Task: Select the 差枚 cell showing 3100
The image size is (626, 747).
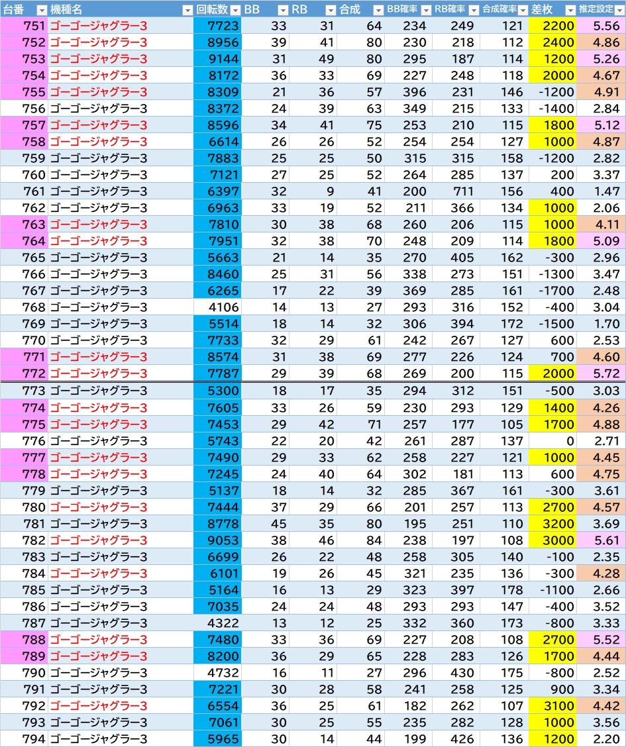Action: click(x=552, y=706)
